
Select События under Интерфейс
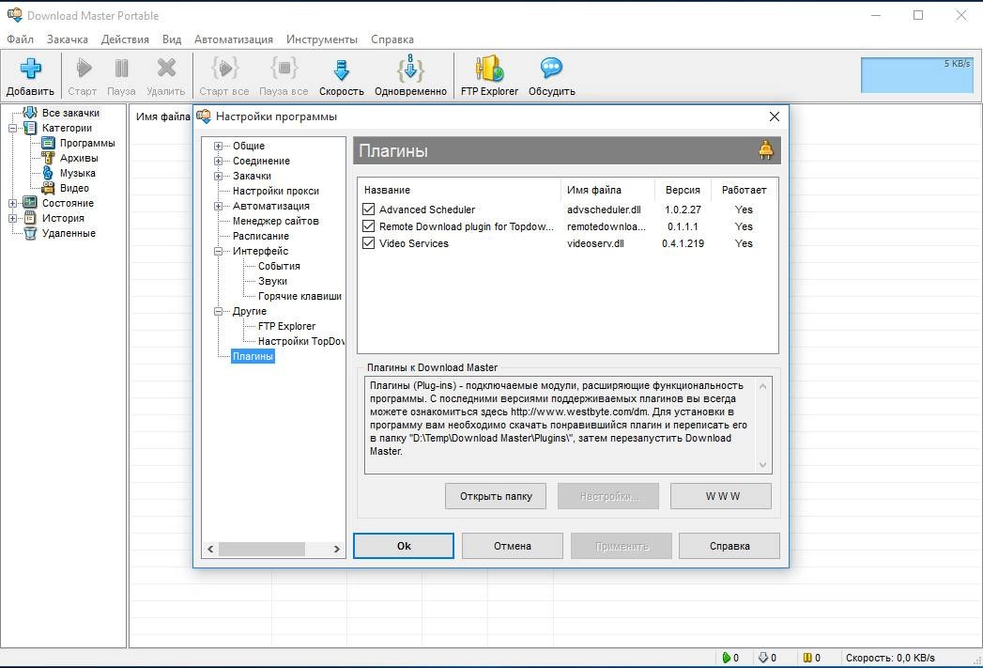click(279, 267)
